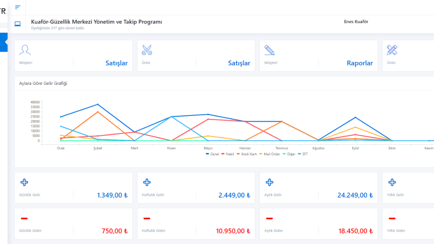Click the Eylül peak point on Genel line
The height and width of the screenshot is (244, 434).
click(355, 118)
